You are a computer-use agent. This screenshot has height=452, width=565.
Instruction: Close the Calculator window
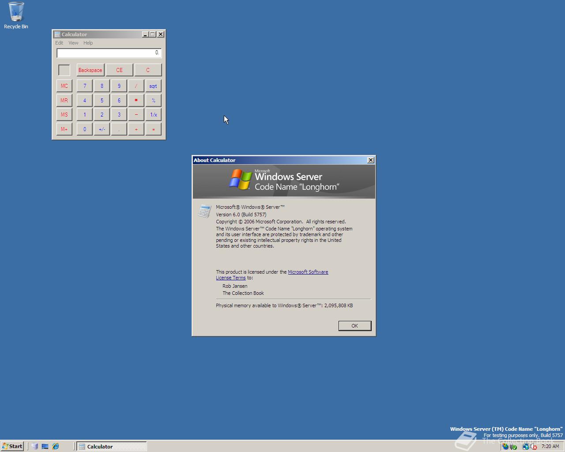coord(161,34)
